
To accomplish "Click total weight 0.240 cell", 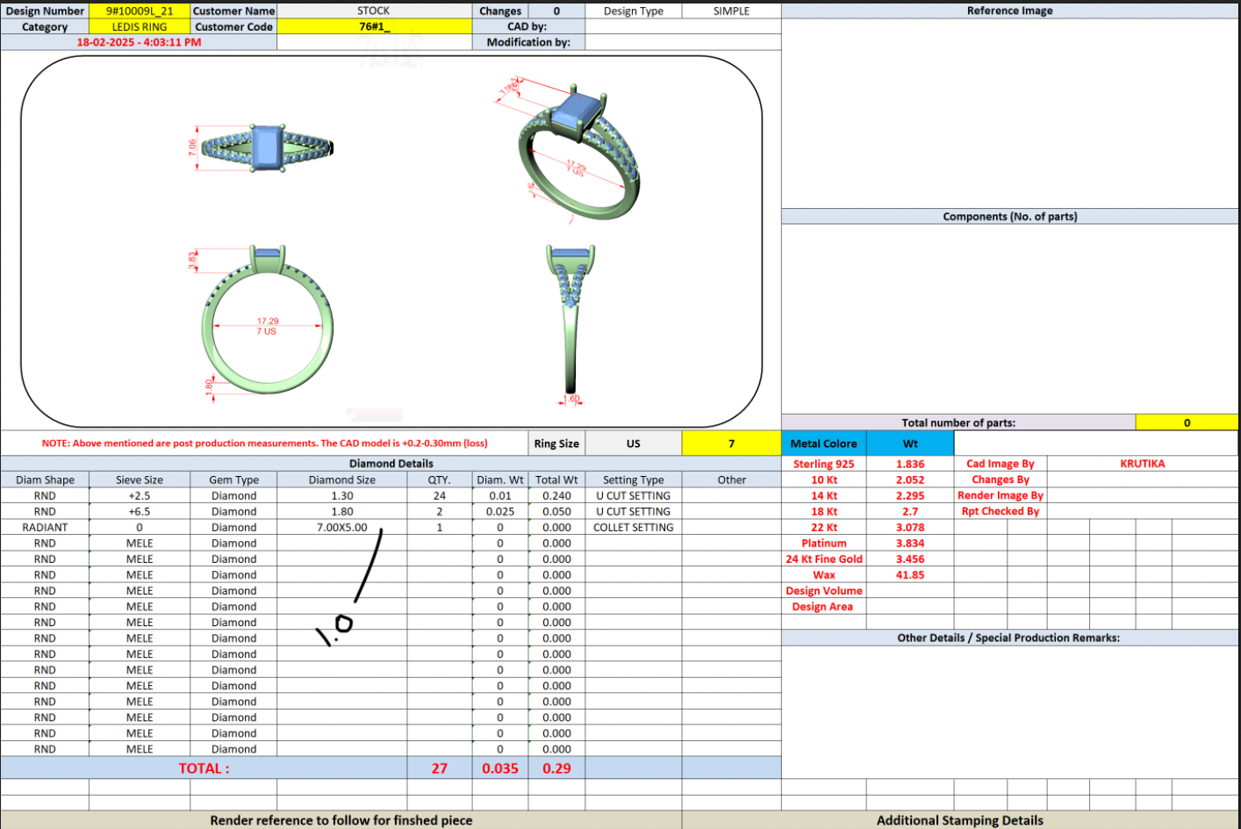I will 556,496.
